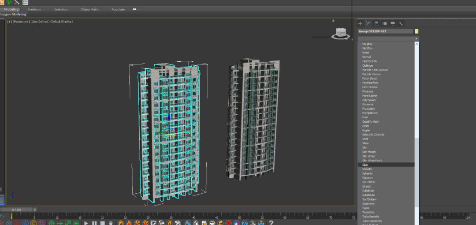Open the Hierarchy command panel tab
This screenshot has width=476, height=225.
point(376,23)
